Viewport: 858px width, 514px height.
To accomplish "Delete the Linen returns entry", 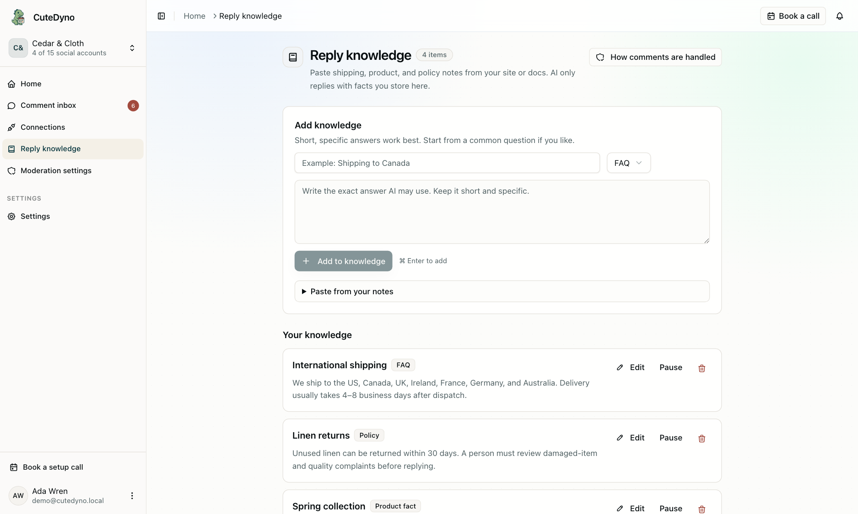I will pos(702,438).
